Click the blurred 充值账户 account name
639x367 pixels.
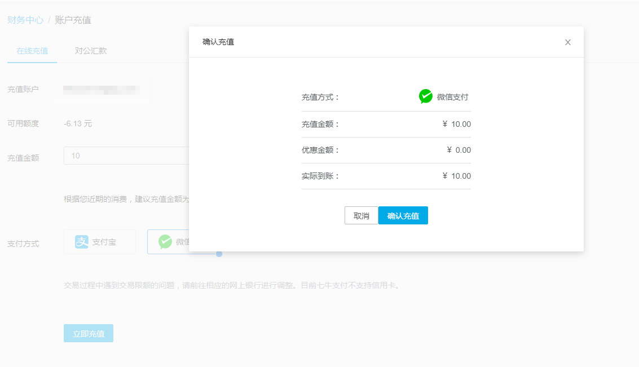coord(102,89)
